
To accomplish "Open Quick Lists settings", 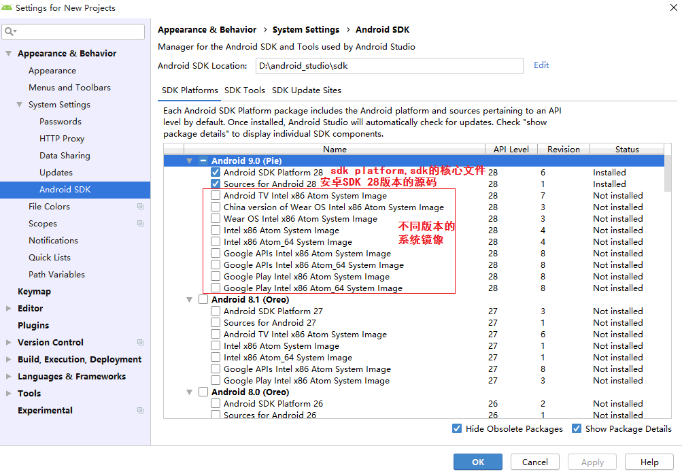I will coord(50,257).
